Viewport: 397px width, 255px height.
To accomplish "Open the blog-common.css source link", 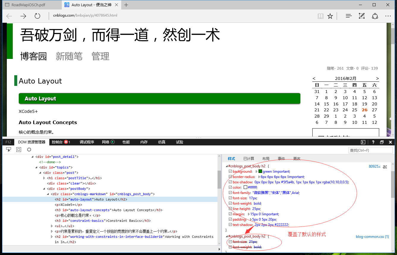I will pyautogui.click(x=372, y=237).
